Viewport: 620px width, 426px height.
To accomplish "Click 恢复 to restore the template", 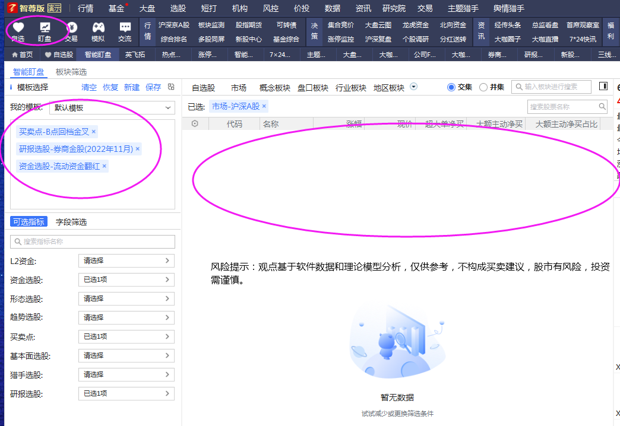I will (x=110, y=87).
